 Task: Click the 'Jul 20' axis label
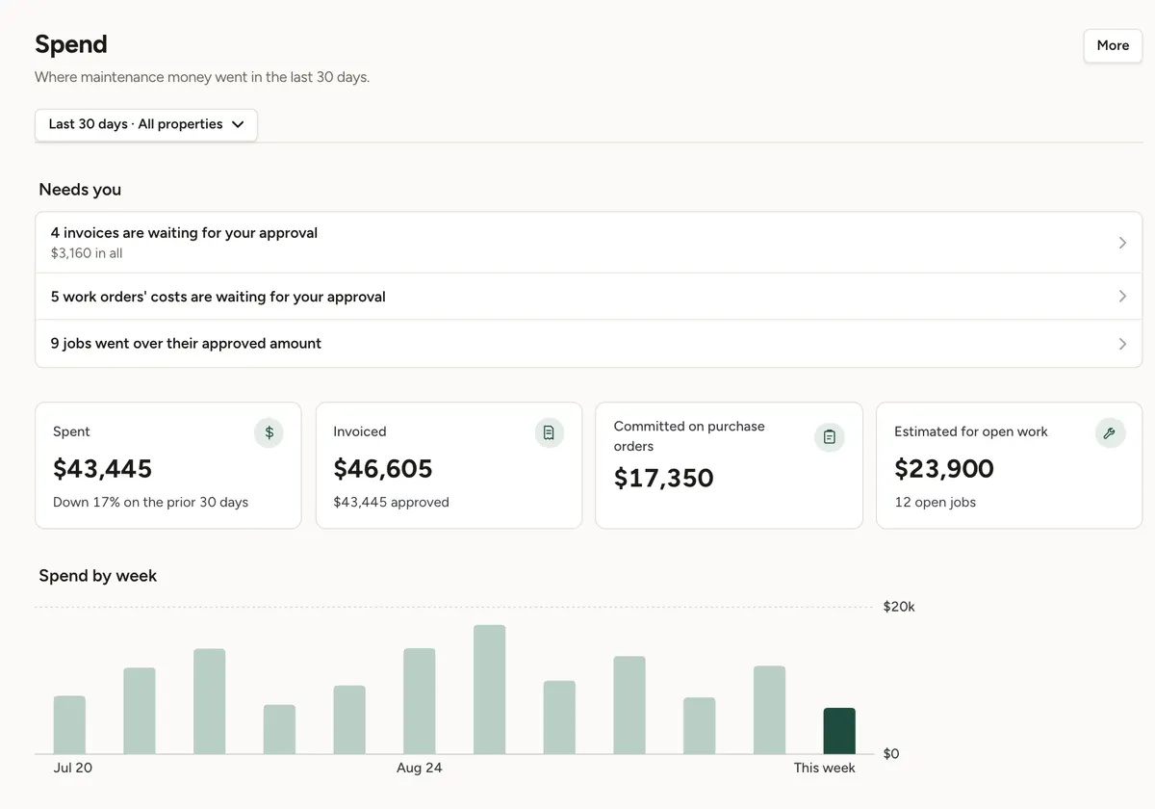point(72,768)
